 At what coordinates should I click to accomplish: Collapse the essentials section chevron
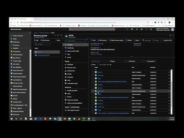pos(131,56)
